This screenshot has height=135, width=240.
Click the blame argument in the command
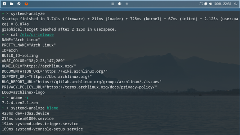point(52,108)
